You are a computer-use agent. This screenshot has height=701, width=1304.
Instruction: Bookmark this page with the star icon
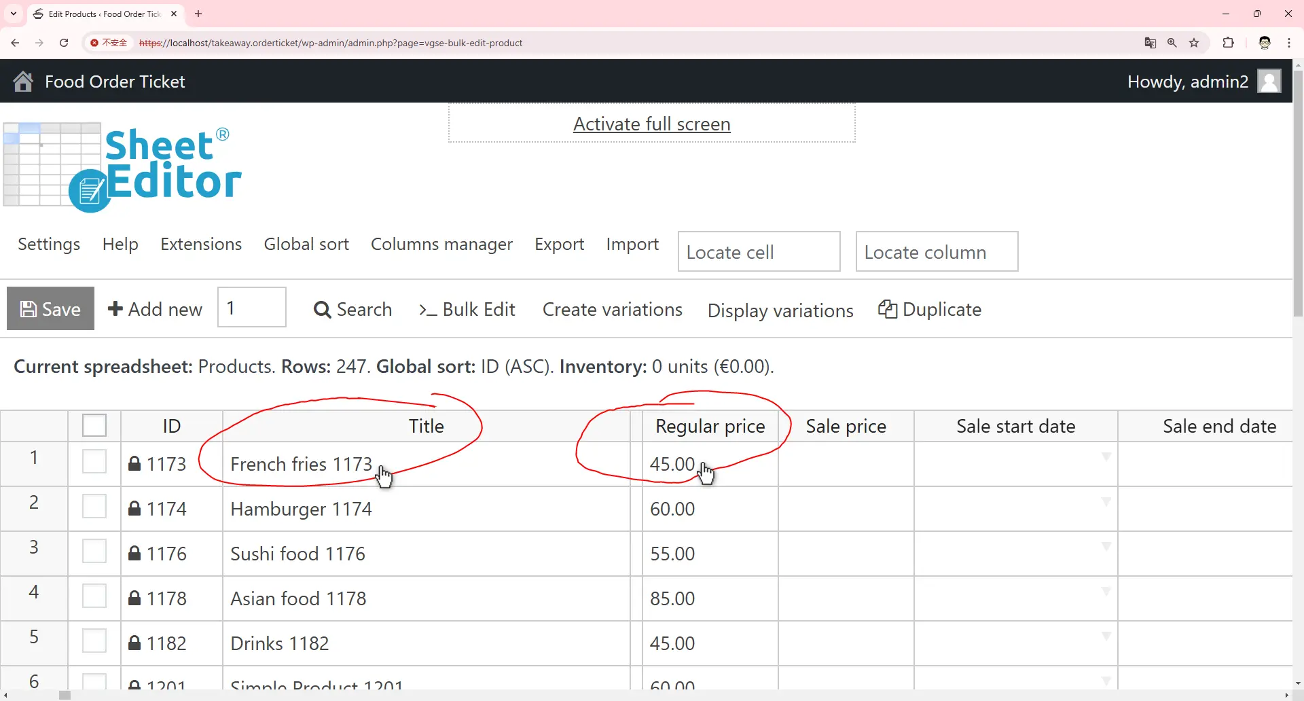click(1194, 43)
